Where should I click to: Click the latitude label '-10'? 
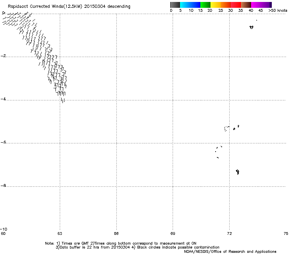pyautogui.click(x=4, y=229)
